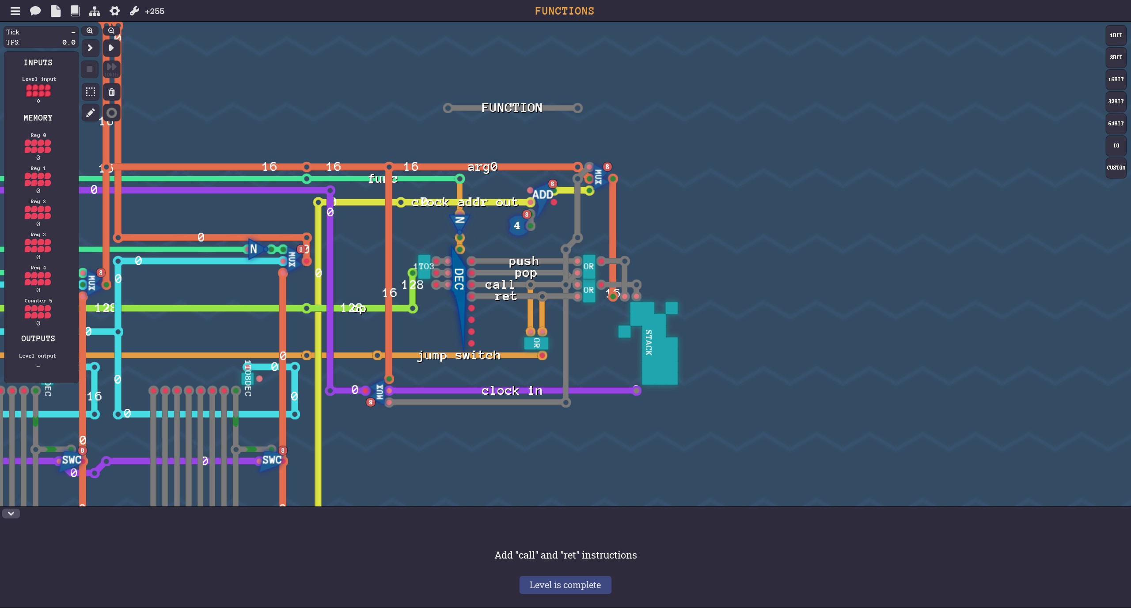
Task: Open the speech bubble chat icon
Action: pos(35,11)
